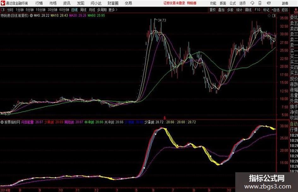The height and width of the screenshot is (192, 298).
Task: Open the 问小达 menu
Action: coord(96,3)
